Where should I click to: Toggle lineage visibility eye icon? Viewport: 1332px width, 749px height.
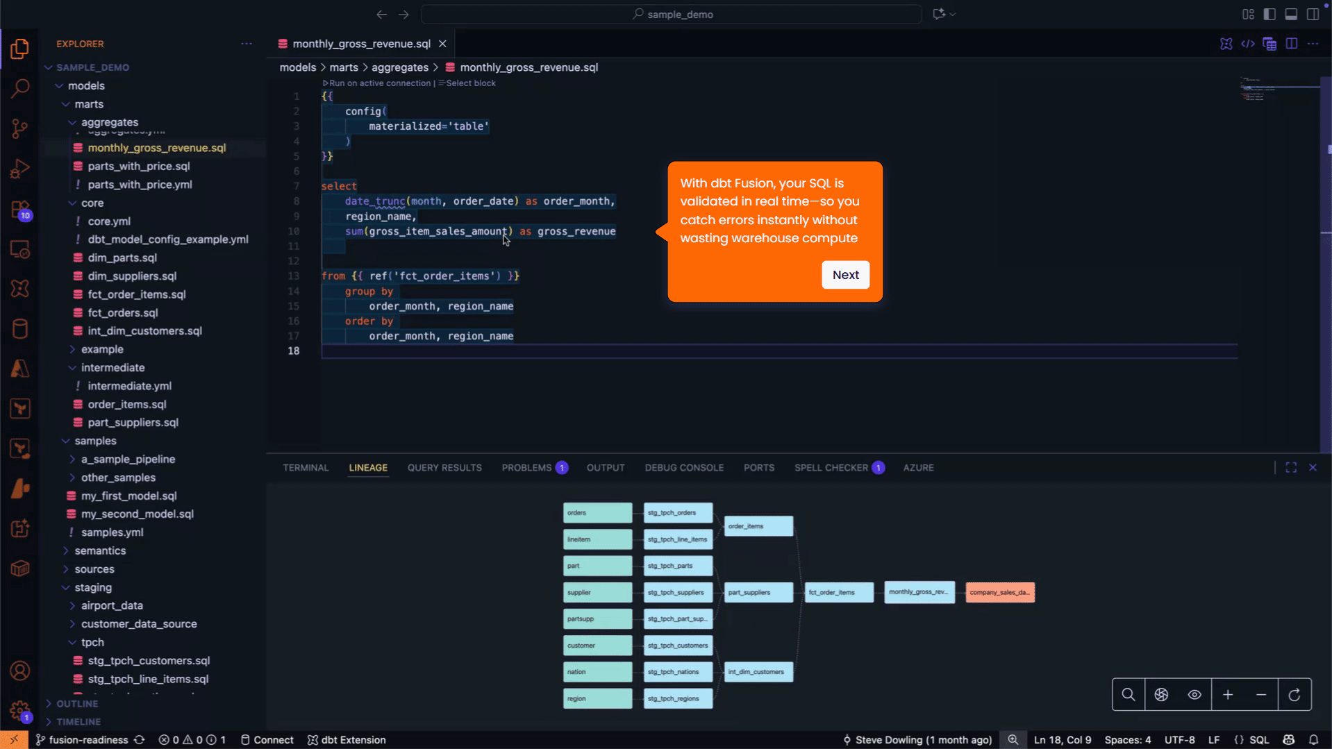pos(1194,694)
